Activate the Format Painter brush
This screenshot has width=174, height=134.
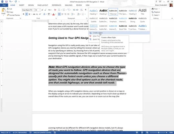pyautogui.click(x=13, y=15)
